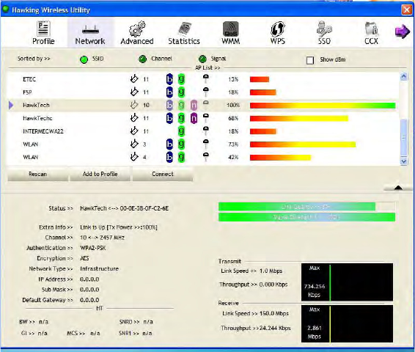The height and width of the screenshot is (352, 415).
Task: Sort AP list by Signal
Action: (202, 59)
